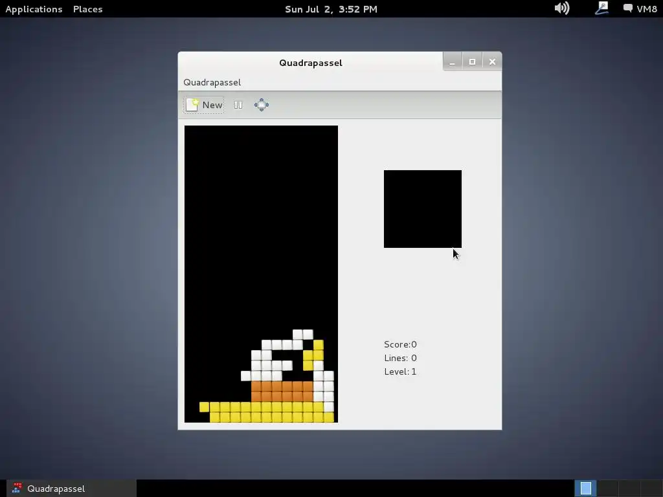Click the network status icon
Image resolution: width=663 pixels, height=497 pixels.
tap(601, 8)
